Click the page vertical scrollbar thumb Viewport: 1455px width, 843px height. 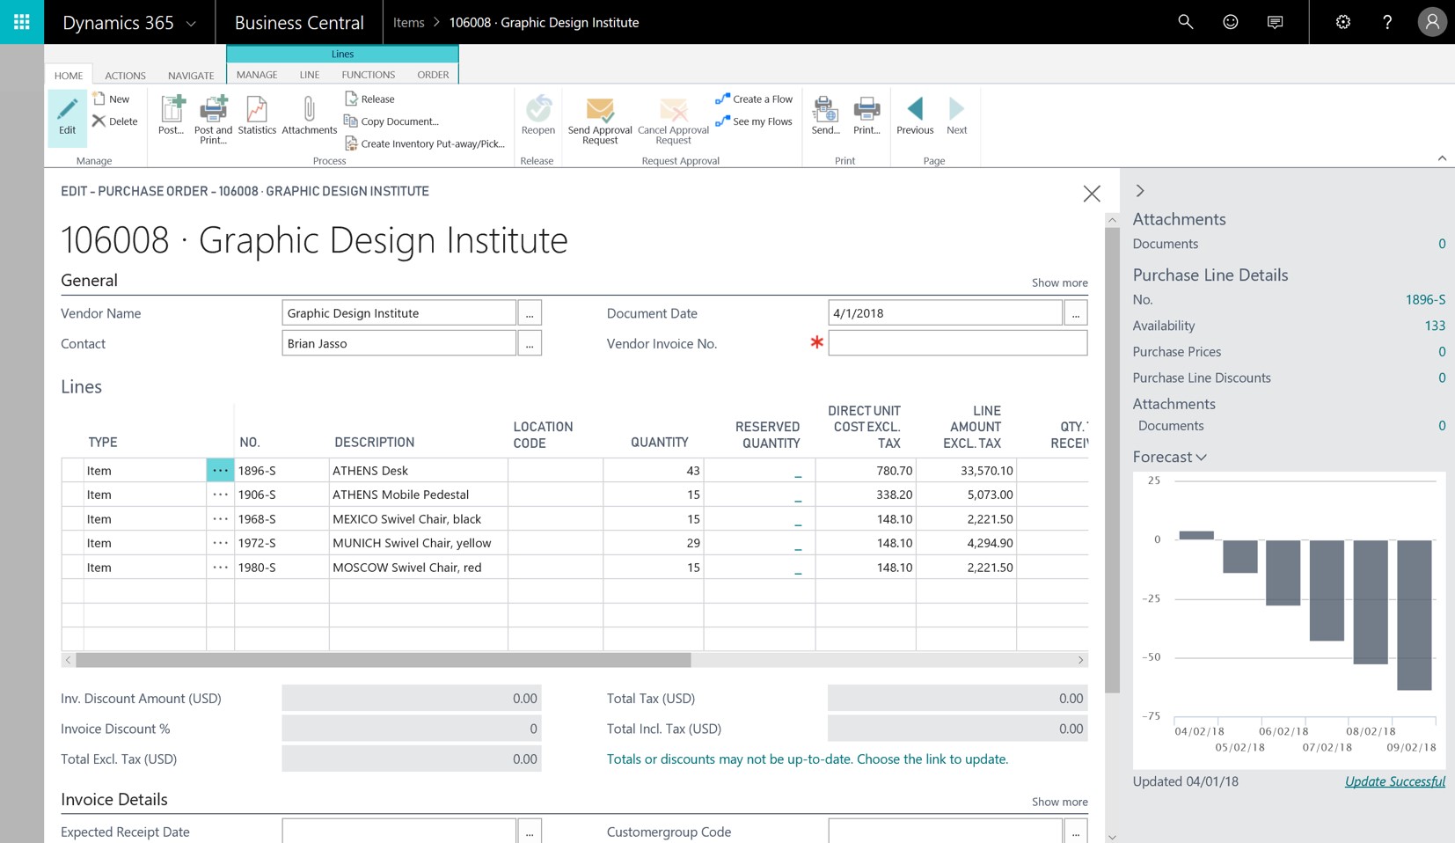click(1113, 461)
